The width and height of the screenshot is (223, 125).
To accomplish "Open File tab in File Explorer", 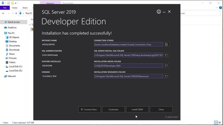I will (5, 8).
